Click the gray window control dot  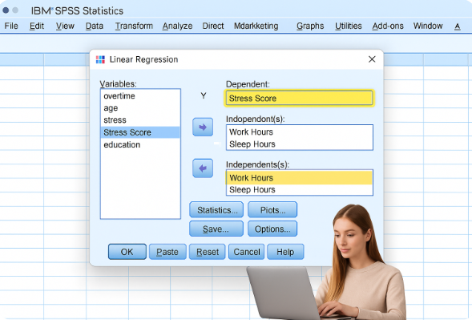(15, 10)
